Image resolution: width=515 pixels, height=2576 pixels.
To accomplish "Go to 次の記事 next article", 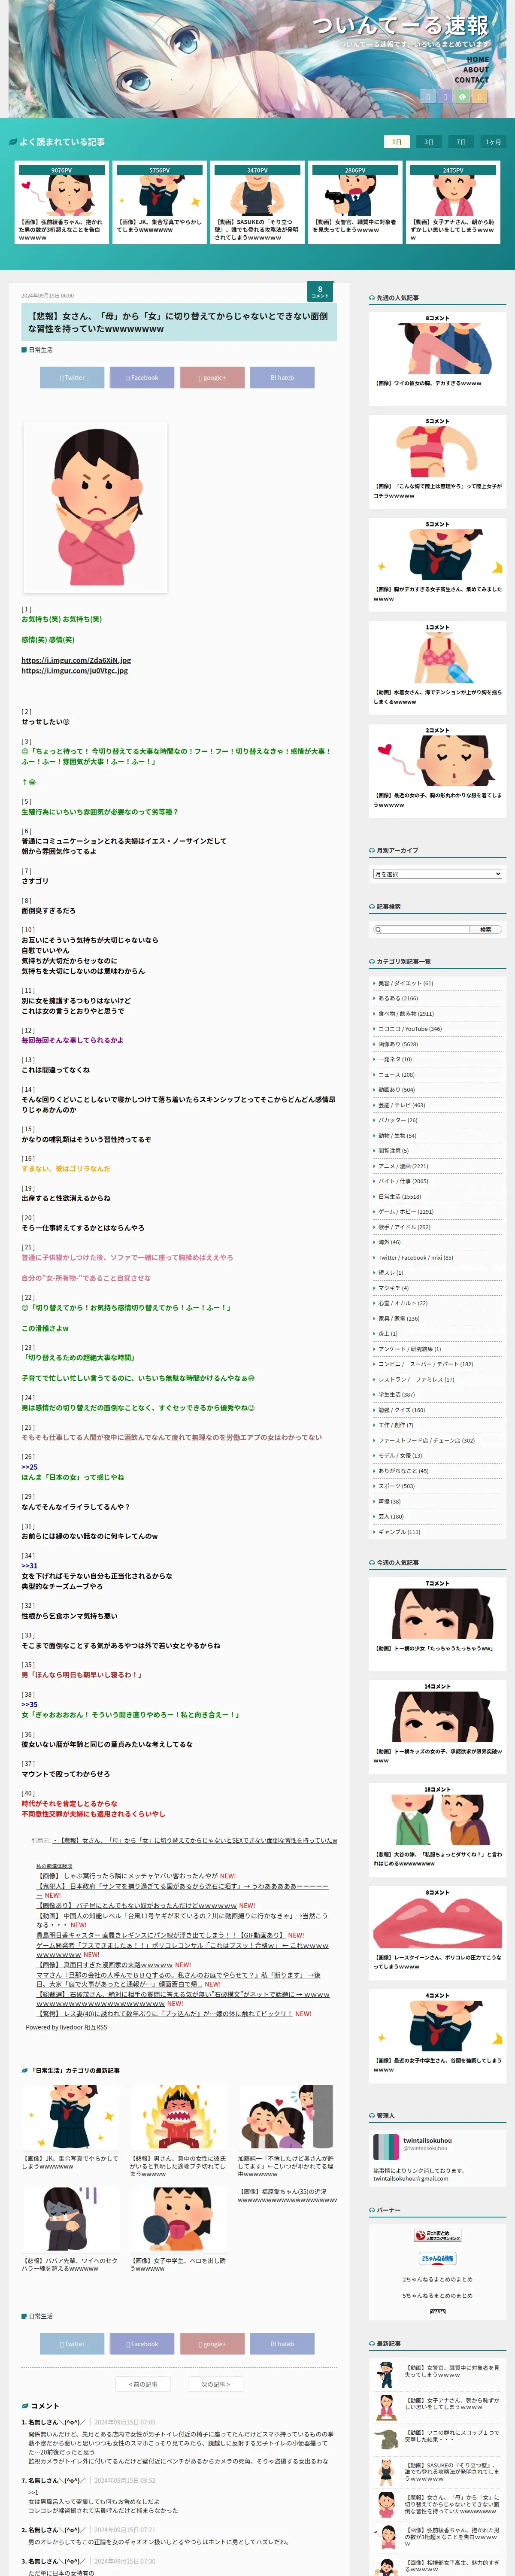I will click(216, 2384).
